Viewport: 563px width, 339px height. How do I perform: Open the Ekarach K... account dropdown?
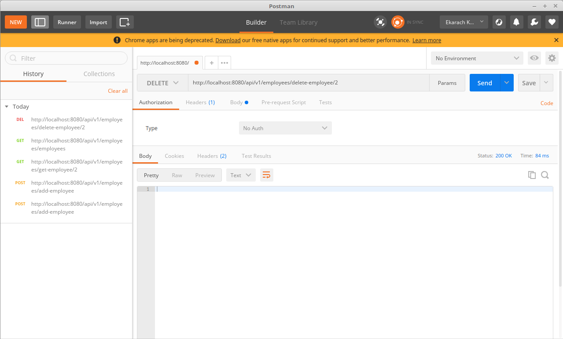pos(464,22)
